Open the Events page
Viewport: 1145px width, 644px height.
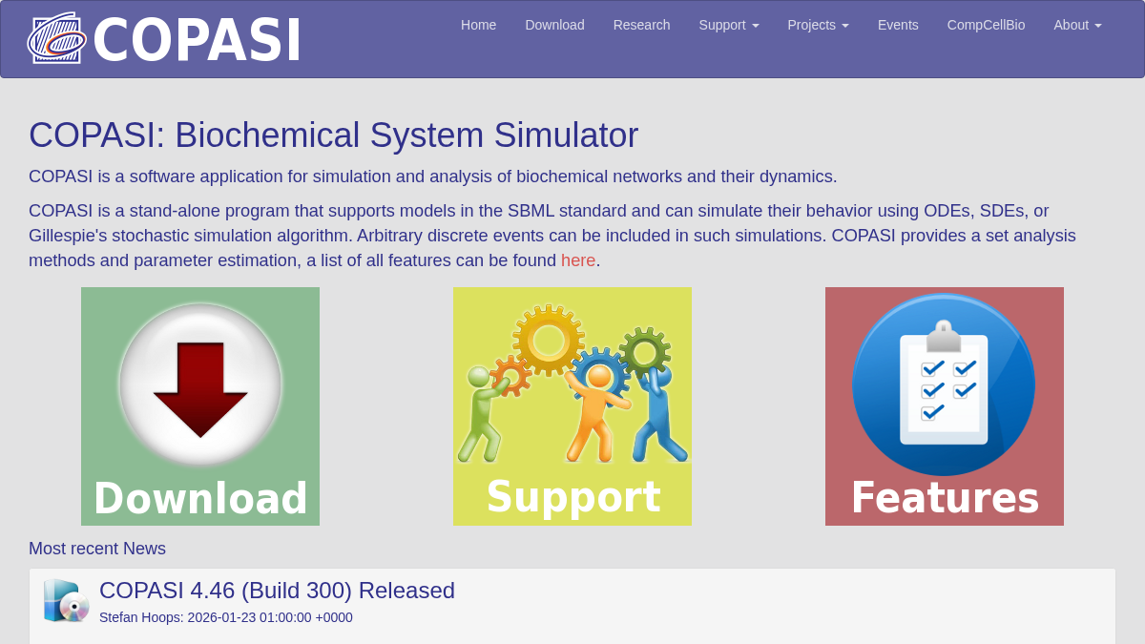click(x=898, y=25)
